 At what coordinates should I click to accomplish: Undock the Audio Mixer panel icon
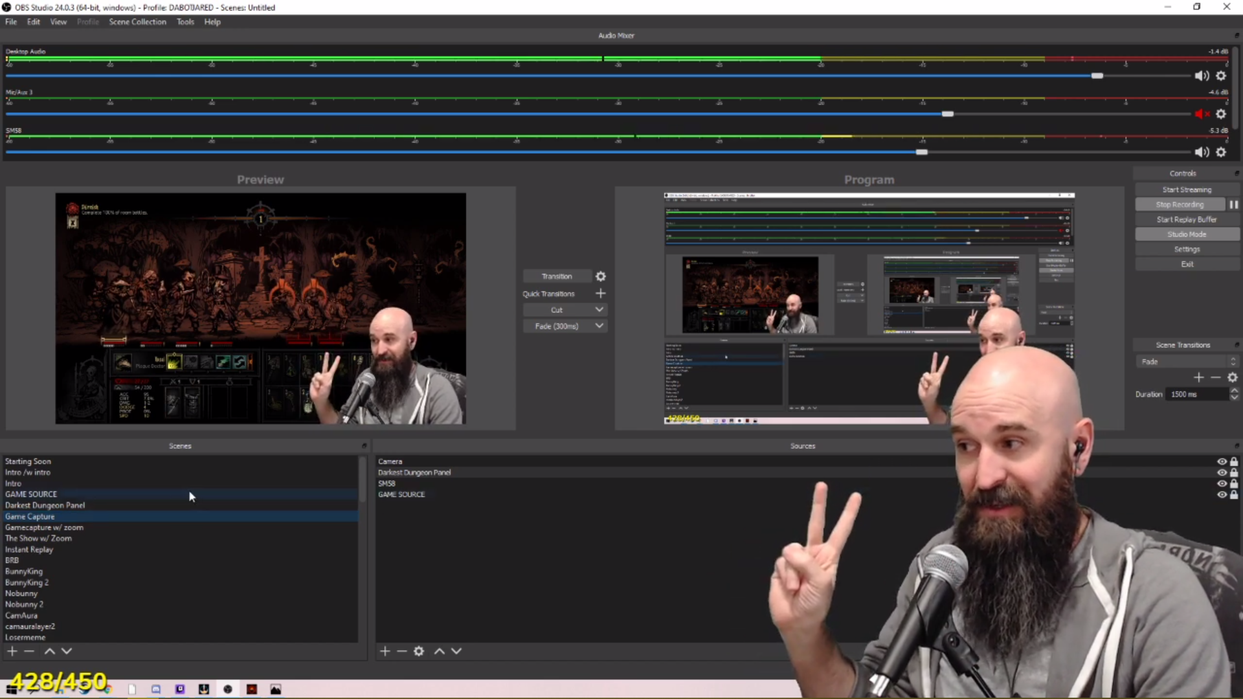1237,36
